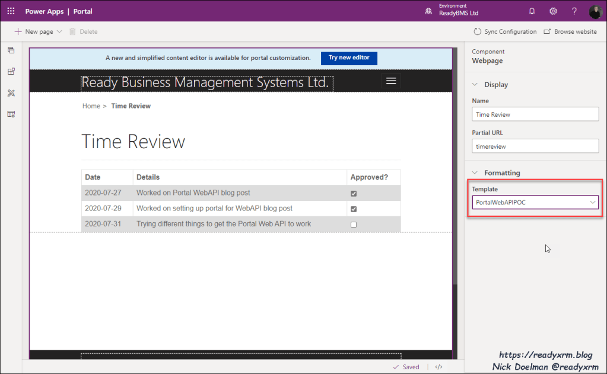Open source code editor icon
This screenshot has width=607, height=374.
[438, 367]
